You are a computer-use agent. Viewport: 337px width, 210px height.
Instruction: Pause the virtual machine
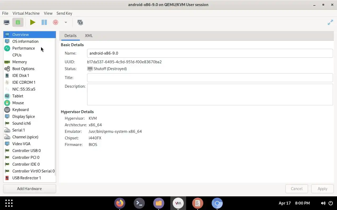point(44,22)
